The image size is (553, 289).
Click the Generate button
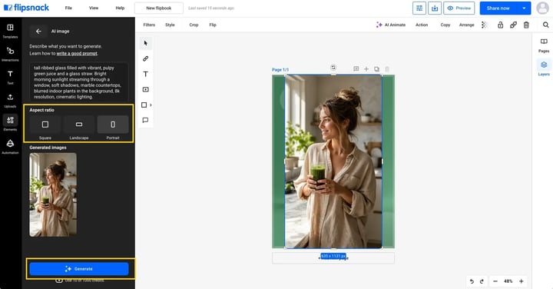(79, 269)
